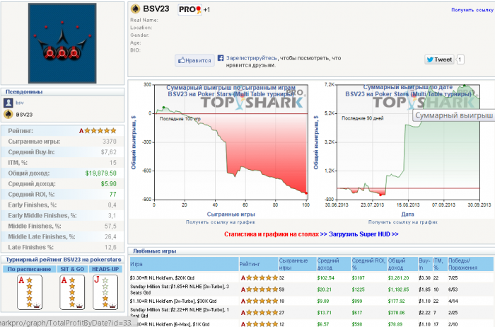Image resolution: width=495 pixels, height=327 pixels.
Task: Click the Facebook logo icon
Action: pyautogui.click(x=221, y=58)
